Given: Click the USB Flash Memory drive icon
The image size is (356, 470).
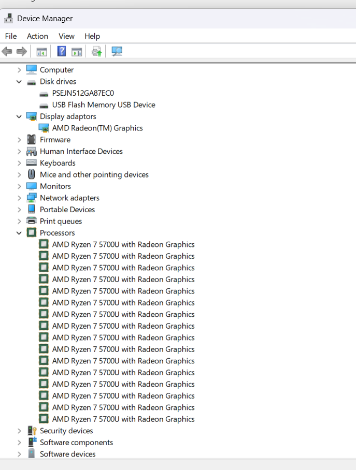Looking at the screenshot, I should point(44,106).
